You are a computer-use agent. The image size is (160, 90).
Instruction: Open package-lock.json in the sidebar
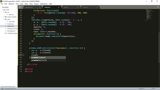(x=12, y=28)
